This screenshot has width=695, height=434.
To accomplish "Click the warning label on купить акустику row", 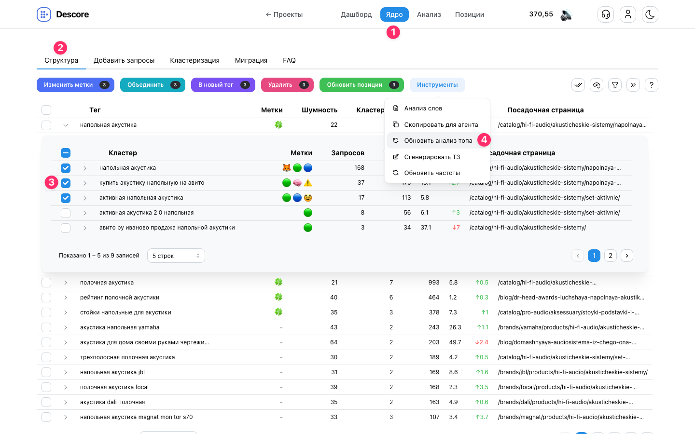I will tap(308, 183).
